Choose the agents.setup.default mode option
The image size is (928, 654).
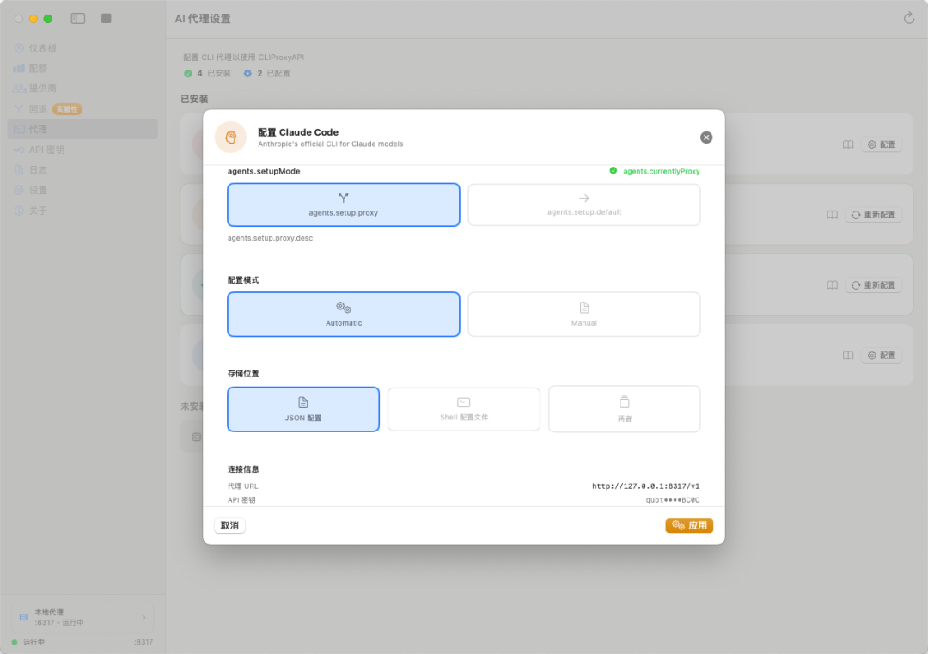pyautogui.click(x=584, y=205)
